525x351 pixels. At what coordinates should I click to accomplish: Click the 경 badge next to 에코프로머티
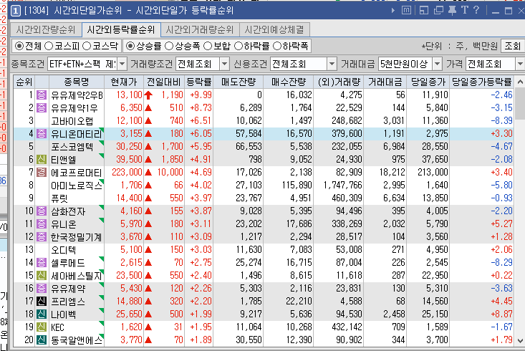point(42,172)
